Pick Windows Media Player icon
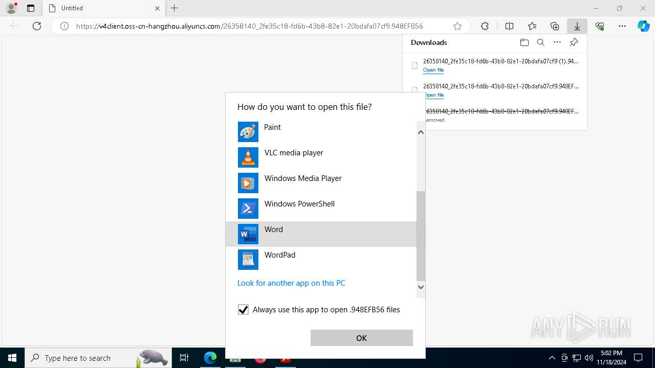Image resolution: width=655 pixels, height=368 pixels. tap(248, 183)
